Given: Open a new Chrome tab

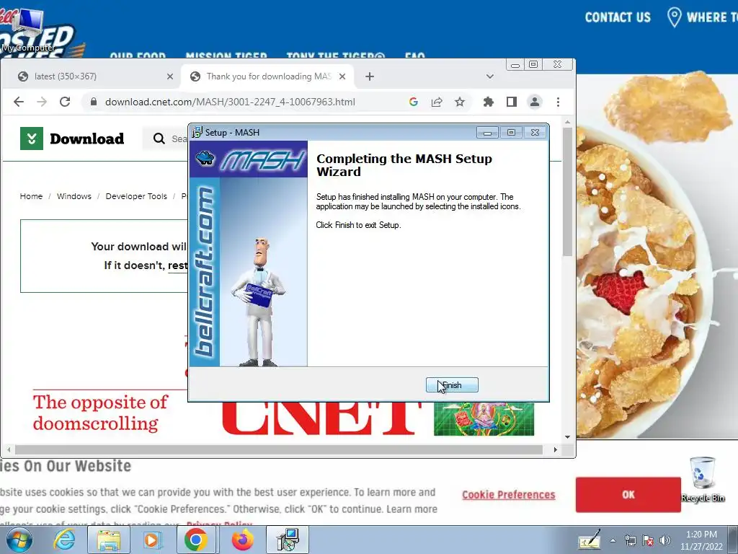Looking at the screenshot, I should pyautogui.click(x=370, y=76).
